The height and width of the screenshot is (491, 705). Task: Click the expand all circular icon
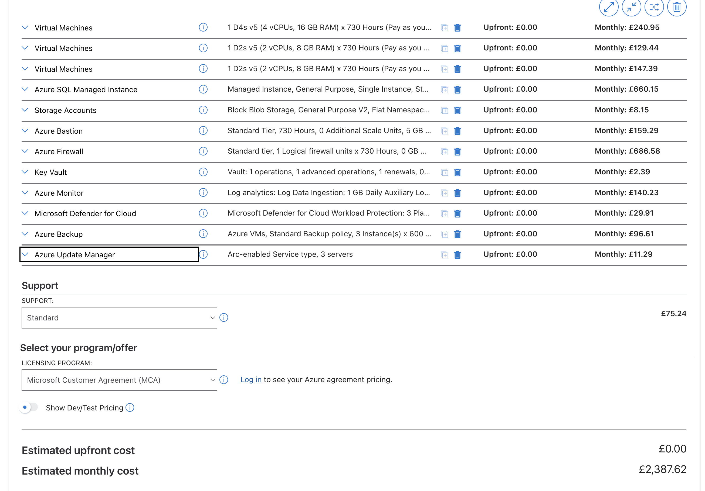coord(609,7)
